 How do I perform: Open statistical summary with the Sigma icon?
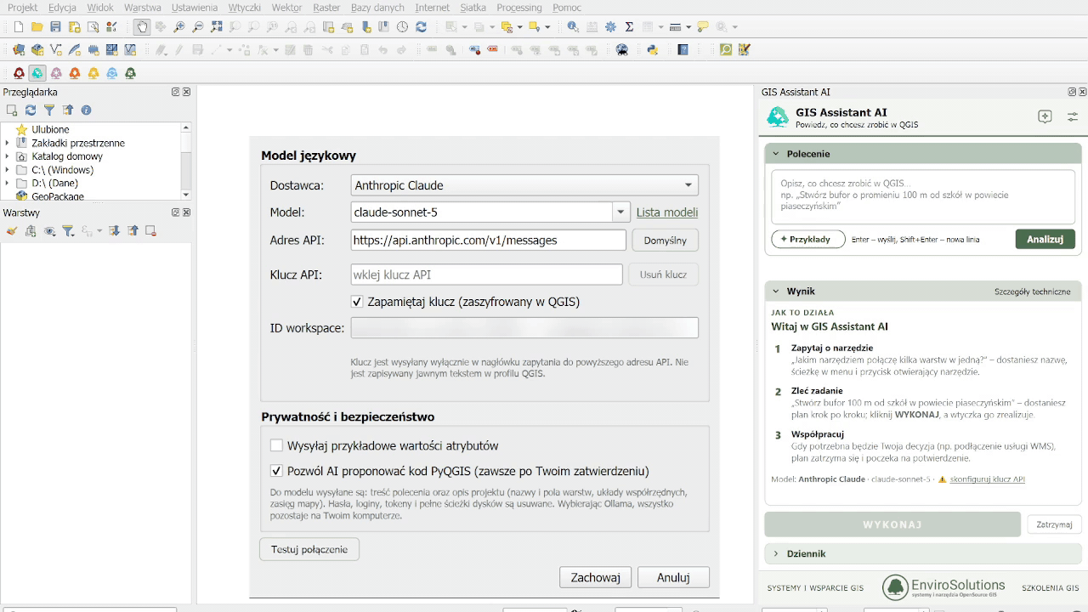629,27
